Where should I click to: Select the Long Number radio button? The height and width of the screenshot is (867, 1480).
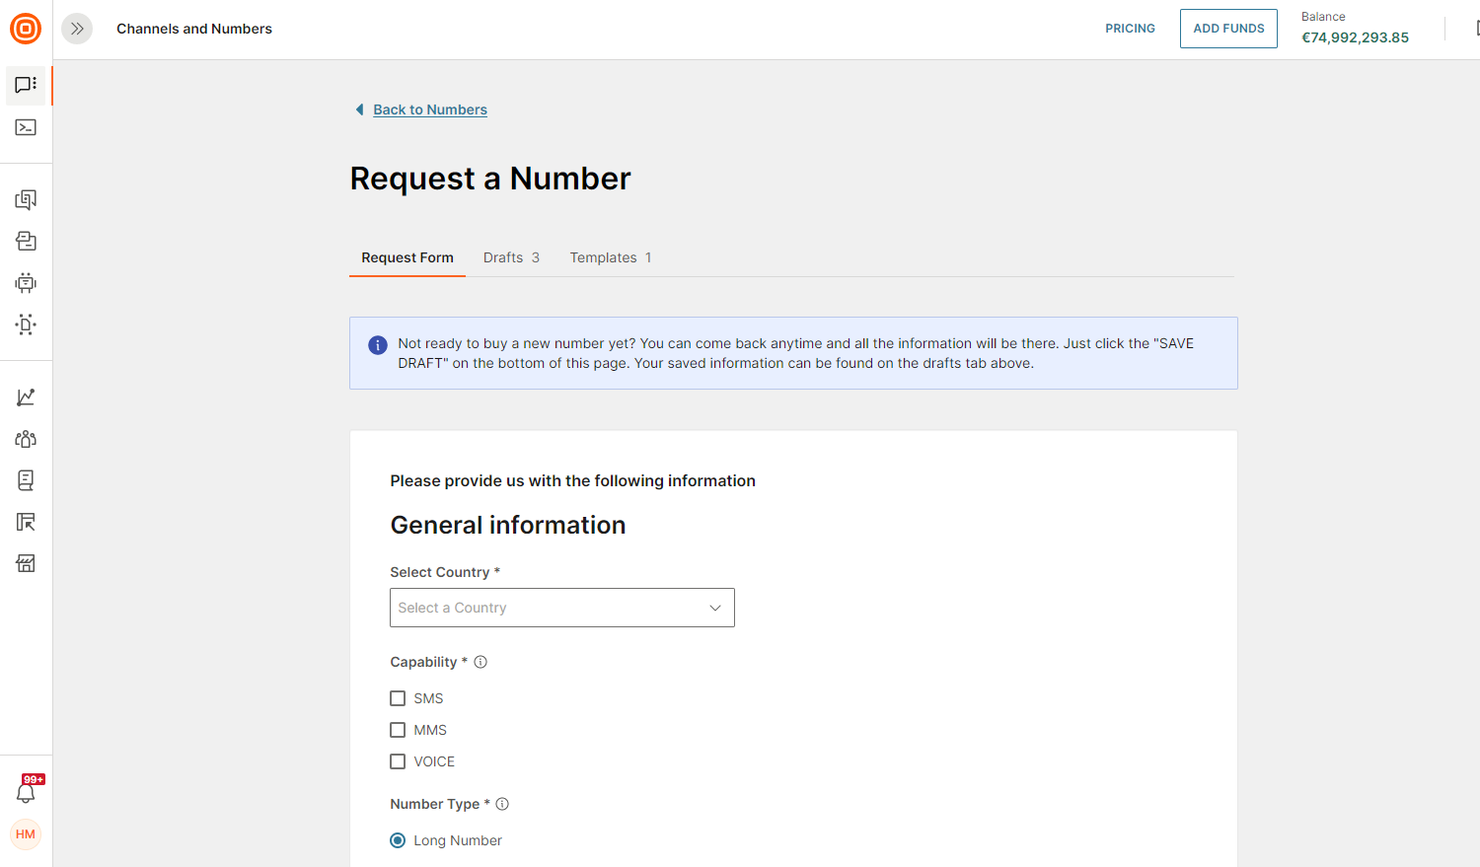pos(398,840)
